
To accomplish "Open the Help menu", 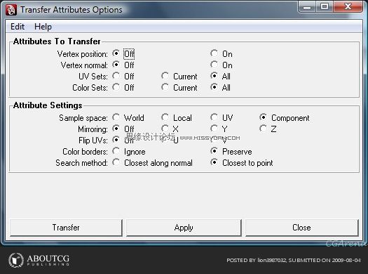I will (43, 27).
